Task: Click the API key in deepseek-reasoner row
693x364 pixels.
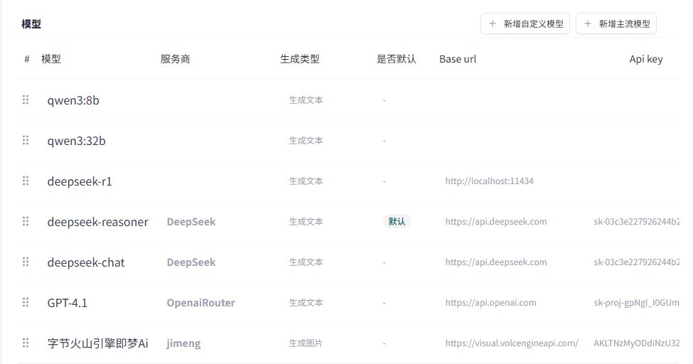Action: click(x=636, y=222)
